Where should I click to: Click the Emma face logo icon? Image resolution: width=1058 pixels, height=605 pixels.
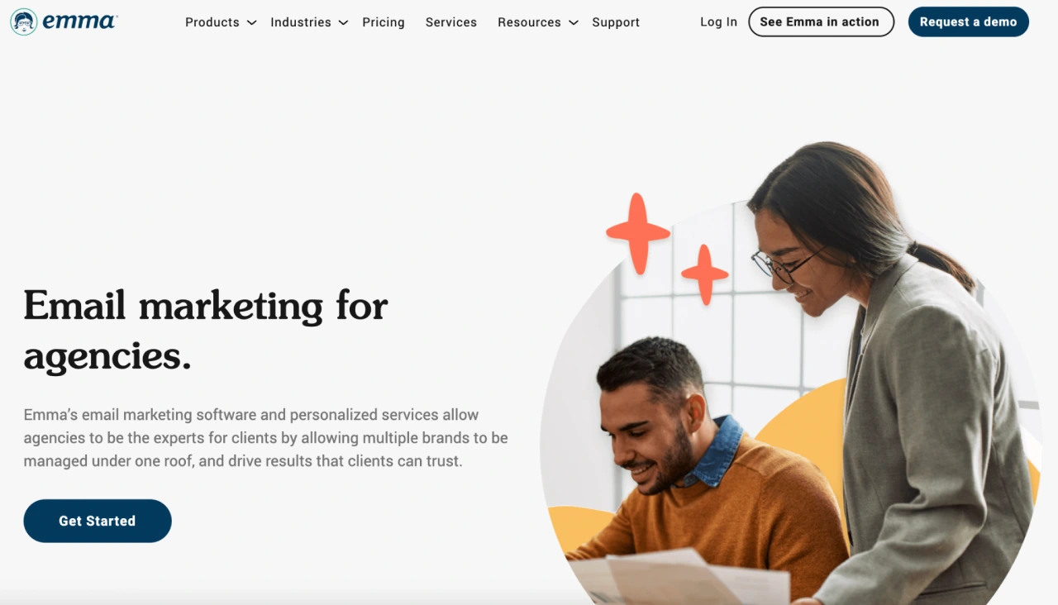(x=24, y=22)
